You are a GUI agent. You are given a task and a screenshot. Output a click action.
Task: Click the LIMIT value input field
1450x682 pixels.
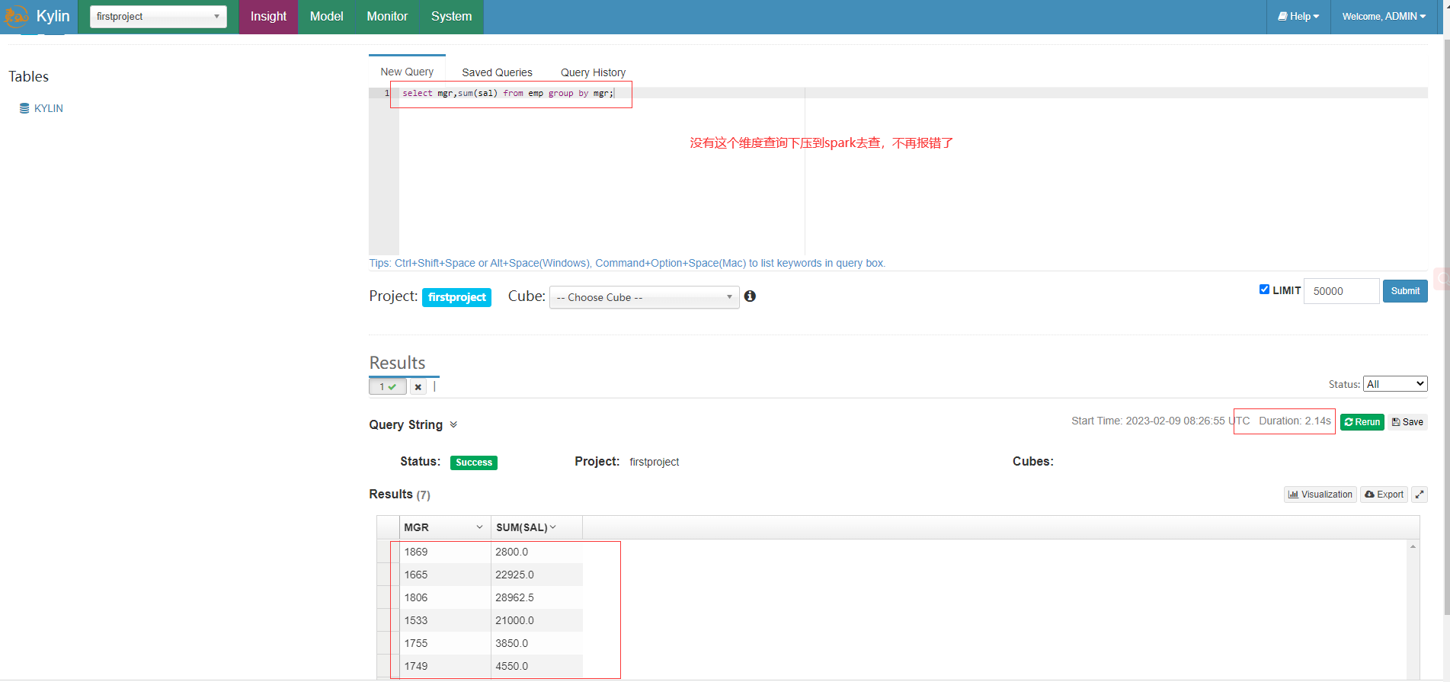tap(1341, 291)
